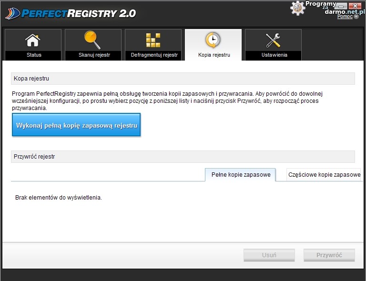Click the wrench and screwdriver settings icon

pos(274,40)
